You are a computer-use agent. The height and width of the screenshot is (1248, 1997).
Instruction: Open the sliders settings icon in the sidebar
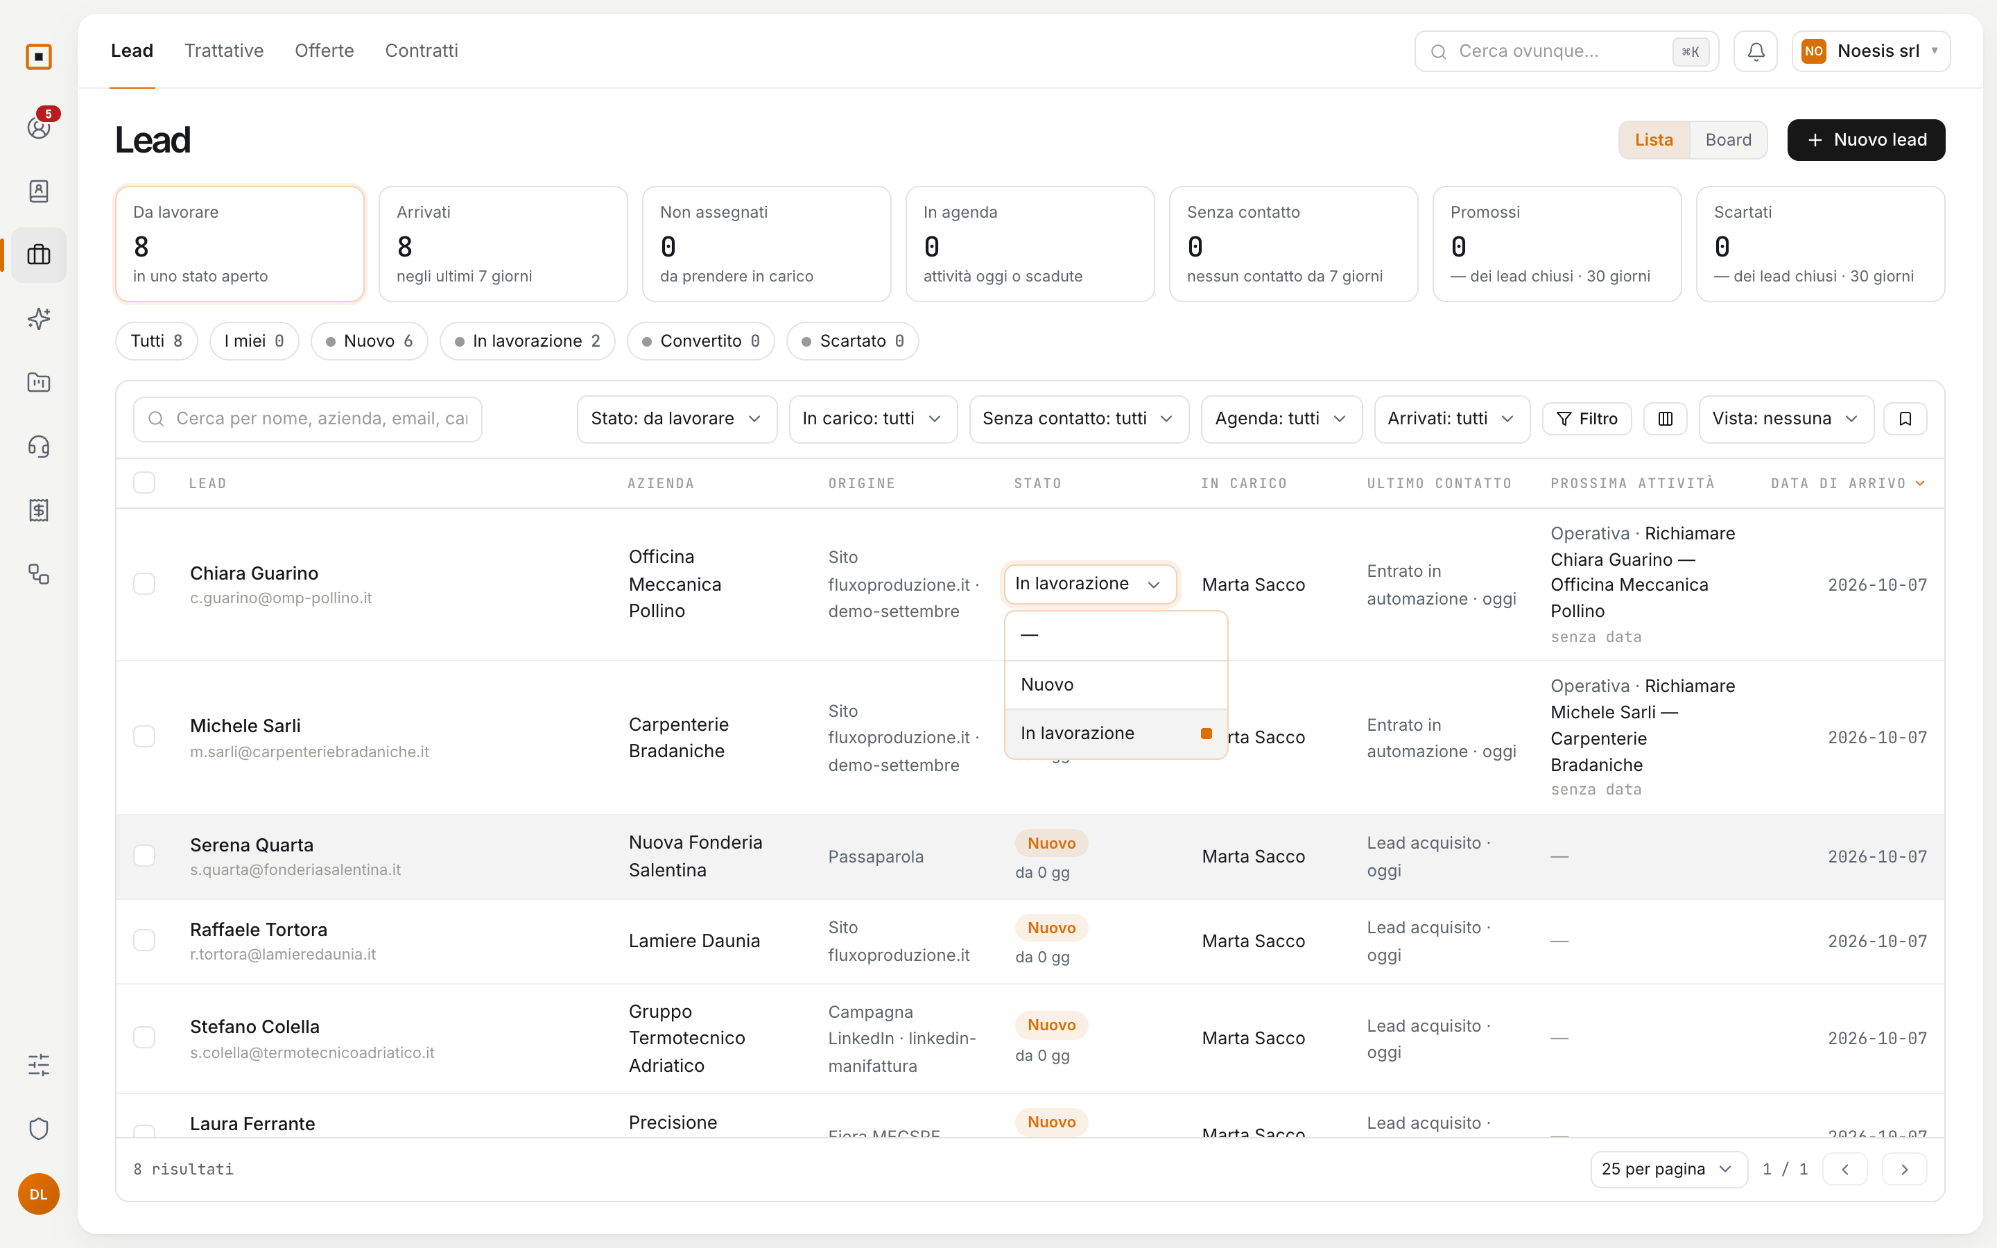pyautogui.click(x=39, y=1065)
